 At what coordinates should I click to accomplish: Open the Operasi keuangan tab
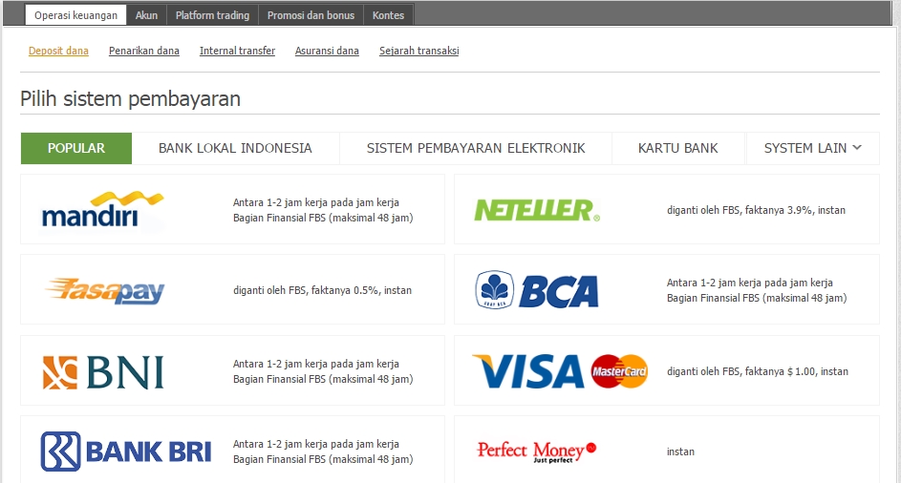(x=75, y=15)
